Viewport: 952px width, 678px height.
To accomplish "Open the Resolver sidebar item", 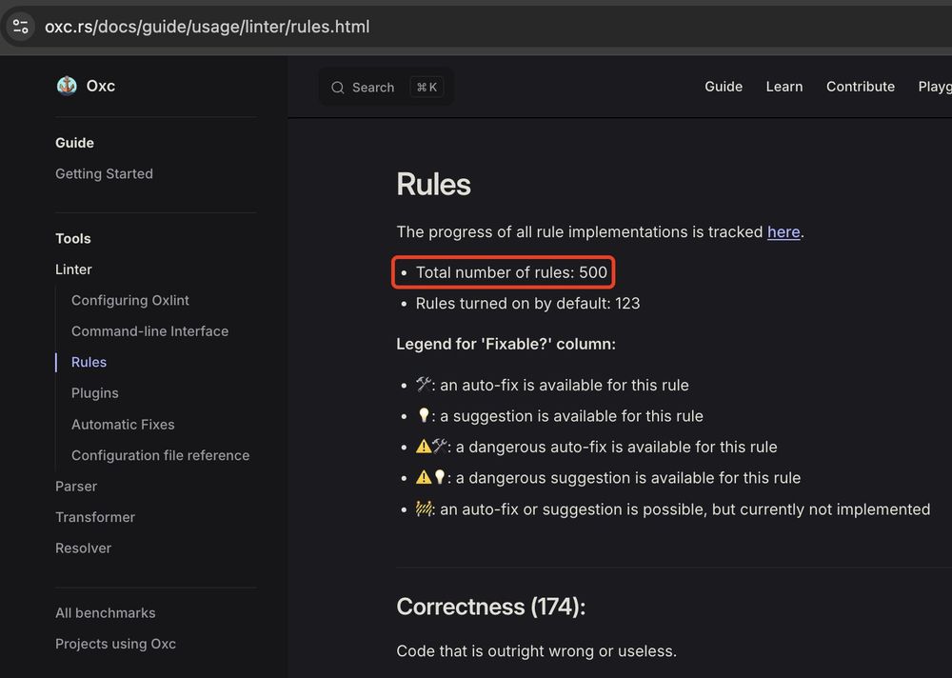I will pos(83,548).
